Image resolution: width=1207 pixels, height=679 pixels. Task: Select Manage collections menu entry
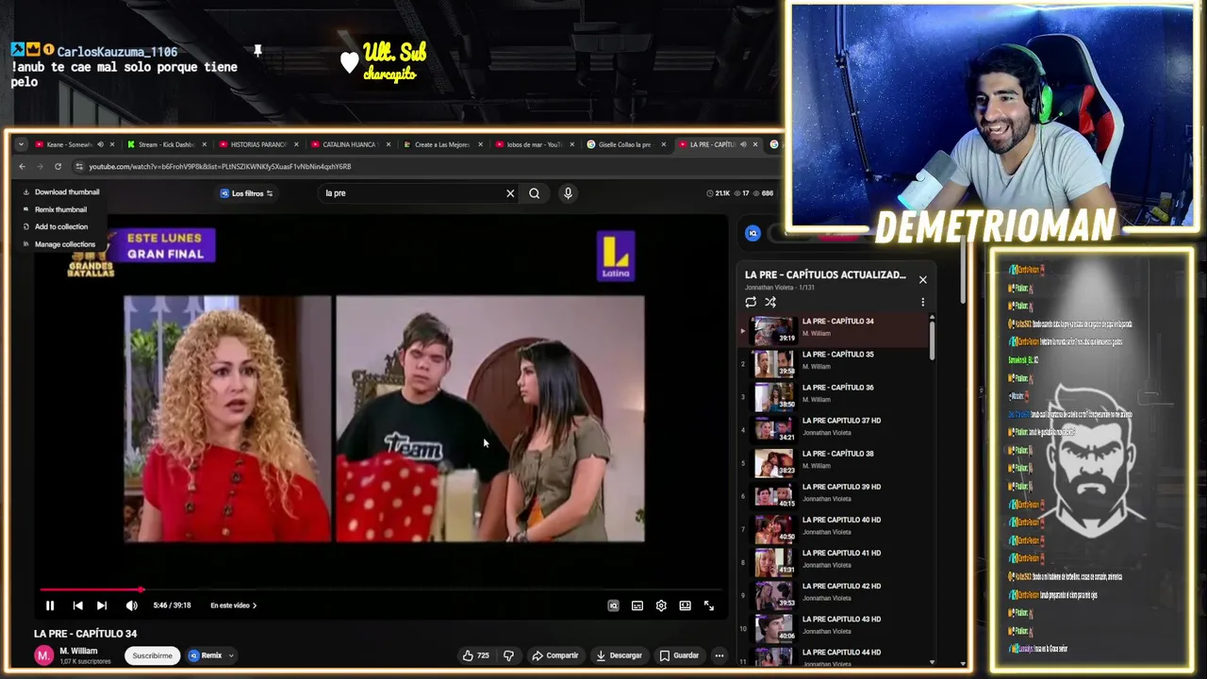(x=59, y=244)
